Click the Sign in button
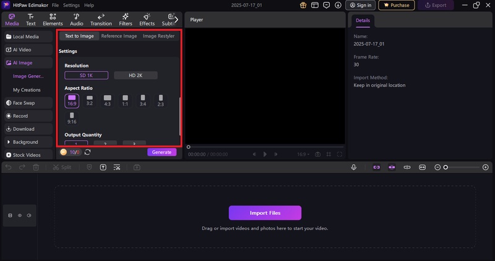This screenshot has width=495, height=261. [361, 5]
